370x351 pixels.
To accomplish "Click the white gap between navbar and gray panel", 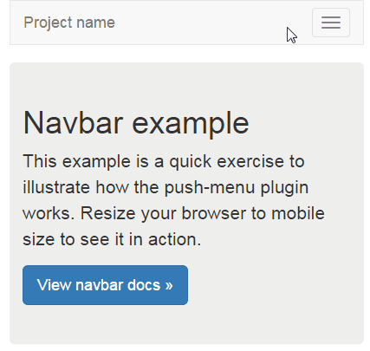I will click(186, 54).
